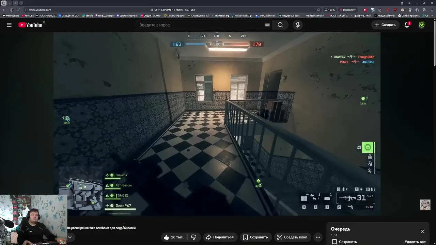Close the 'Очередь' queue panel
Viewport: 436px width, 245px height.
point(422,231)
